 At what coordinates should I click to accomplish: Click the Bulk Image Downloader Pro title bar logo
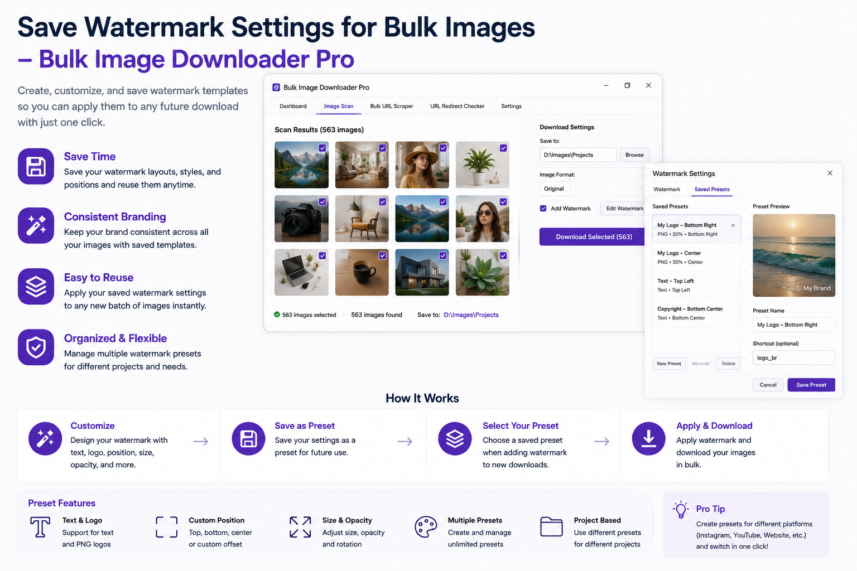pos(276,88)
